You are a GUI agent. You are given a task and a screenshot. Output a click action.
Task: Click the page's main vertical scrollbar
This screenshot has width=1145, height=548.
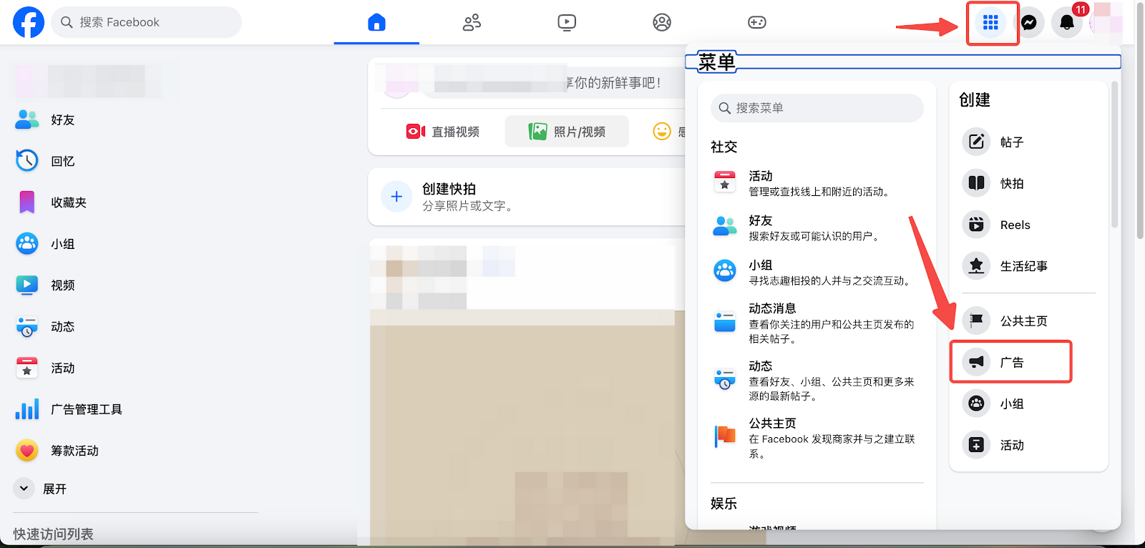[x=1140, y=122]
